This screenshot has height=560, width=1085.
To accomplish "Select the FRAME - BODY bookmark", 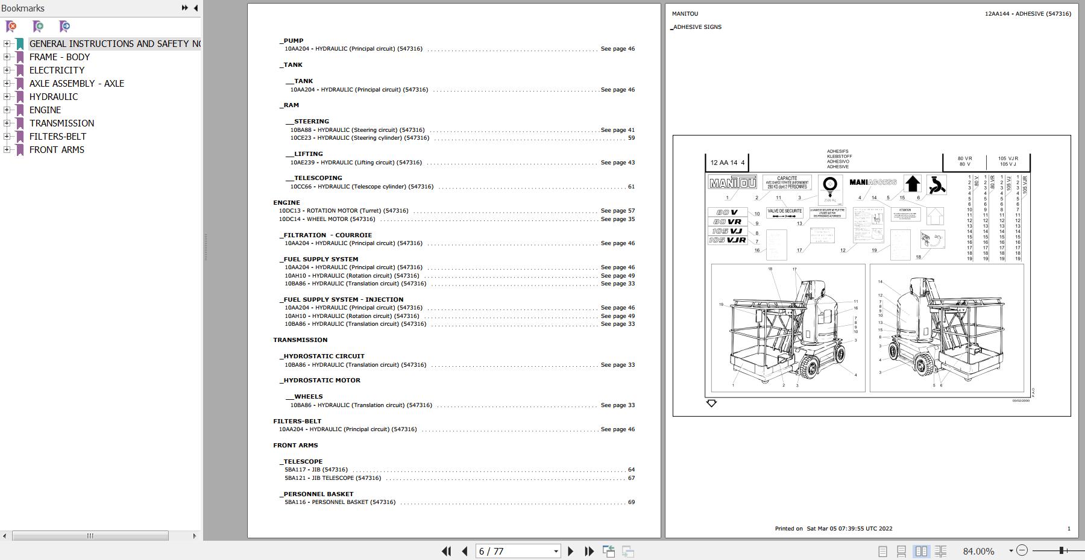I will [60, 57].
